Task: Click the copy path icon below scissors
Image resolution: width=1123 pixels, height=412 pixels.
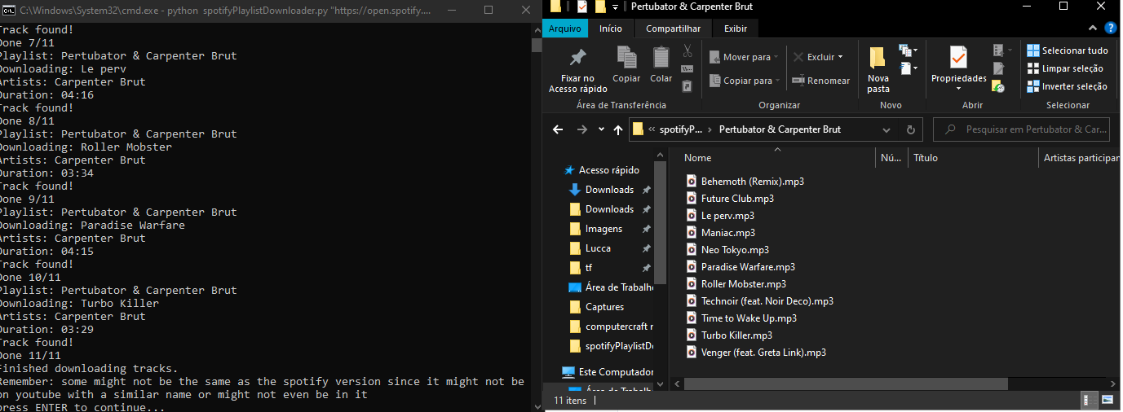Action: coord(688,68)
